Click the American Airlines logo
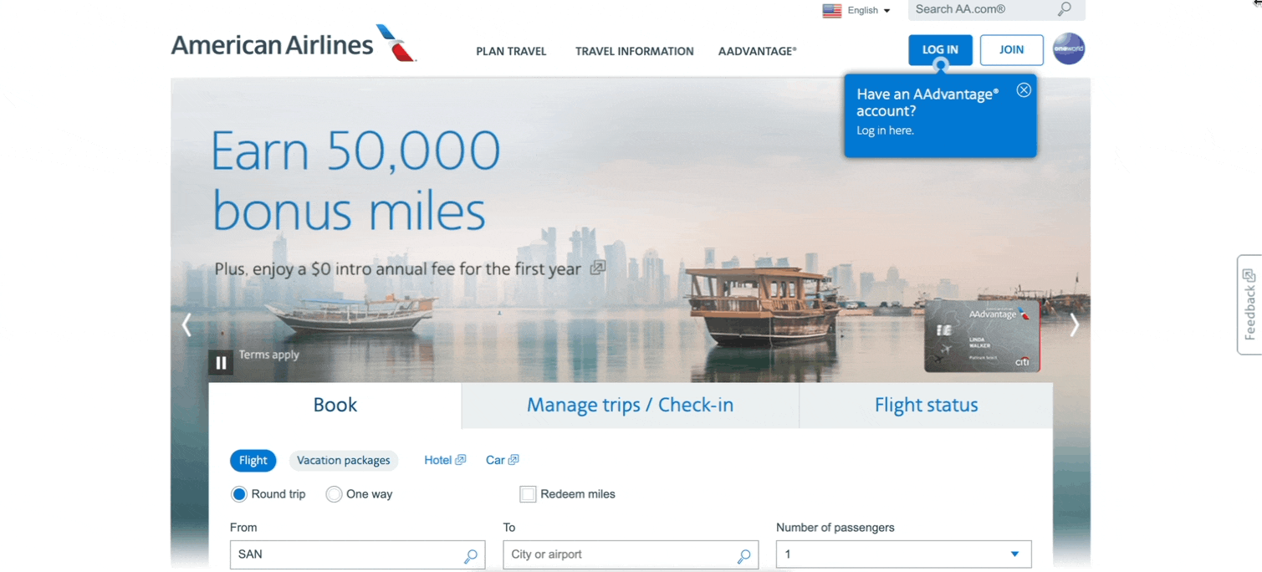 pos(294,43)
